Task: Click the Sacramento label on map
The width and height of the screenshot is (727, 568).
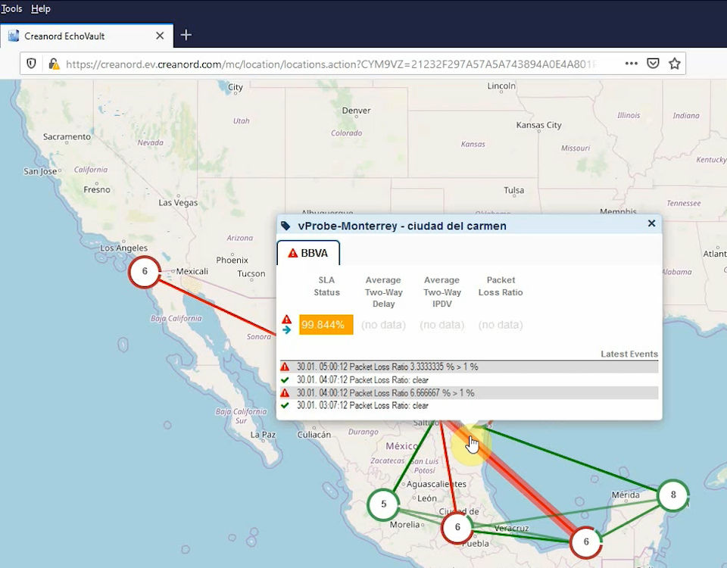Action: 67,137
